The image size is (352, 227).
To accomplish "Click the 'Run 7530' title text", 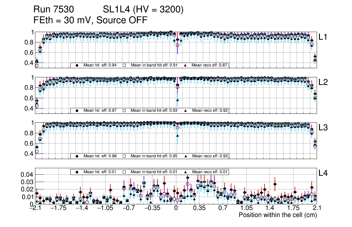I will [x=54, y=10].
